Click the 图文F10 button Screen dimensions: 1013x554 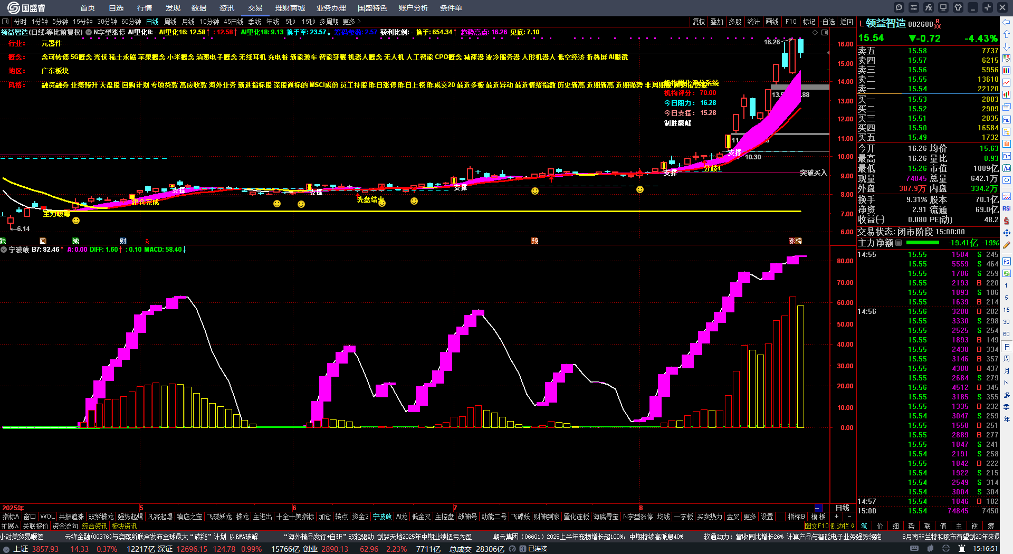point(817,526)
